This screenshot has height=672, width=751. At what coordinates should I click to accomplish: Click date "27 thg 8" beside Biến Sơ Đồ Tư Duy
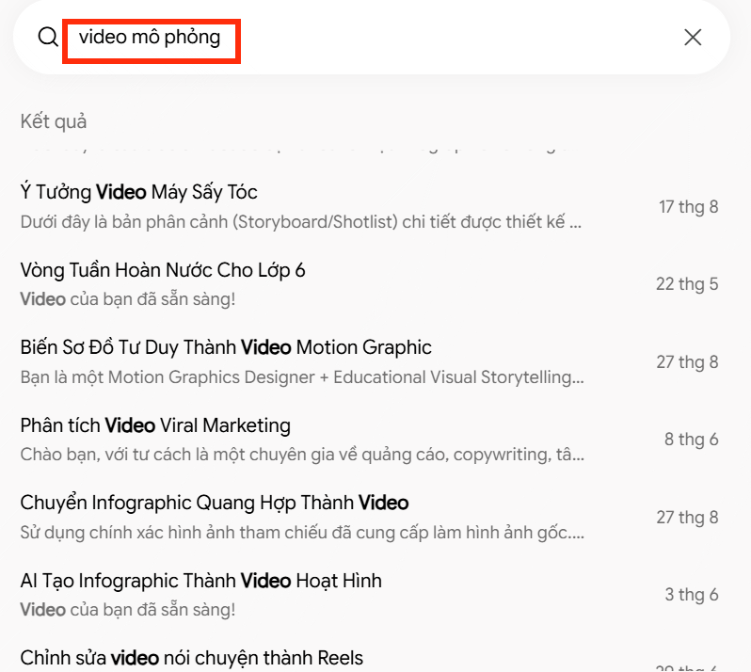click(687, 362)
